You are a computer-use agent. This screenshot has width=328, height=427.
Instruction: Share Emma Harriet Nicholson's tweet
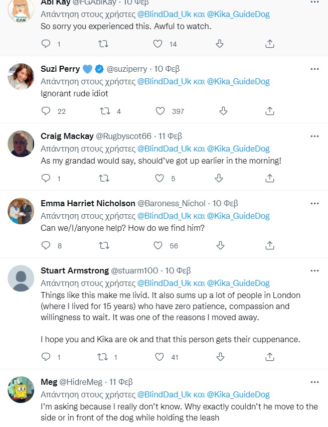pos(269,245)
